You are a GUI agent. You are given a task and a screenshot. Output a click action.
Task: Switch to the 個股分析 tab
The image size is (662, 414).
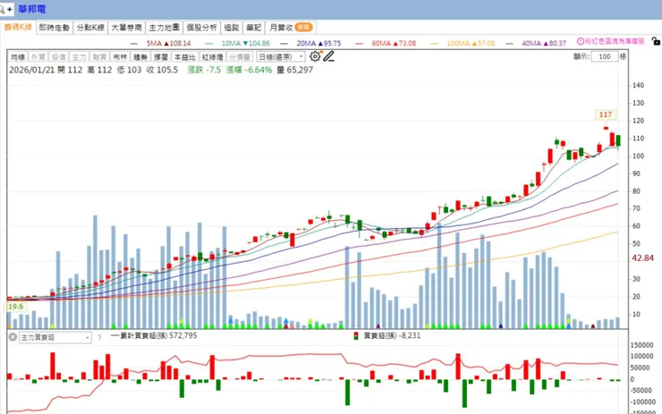click(x=202, y=28)
